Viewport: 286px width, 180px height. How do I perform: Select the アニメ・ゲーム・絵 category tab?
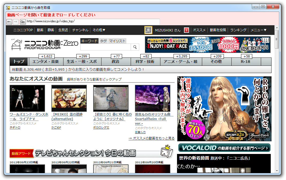tap(181, 62)
